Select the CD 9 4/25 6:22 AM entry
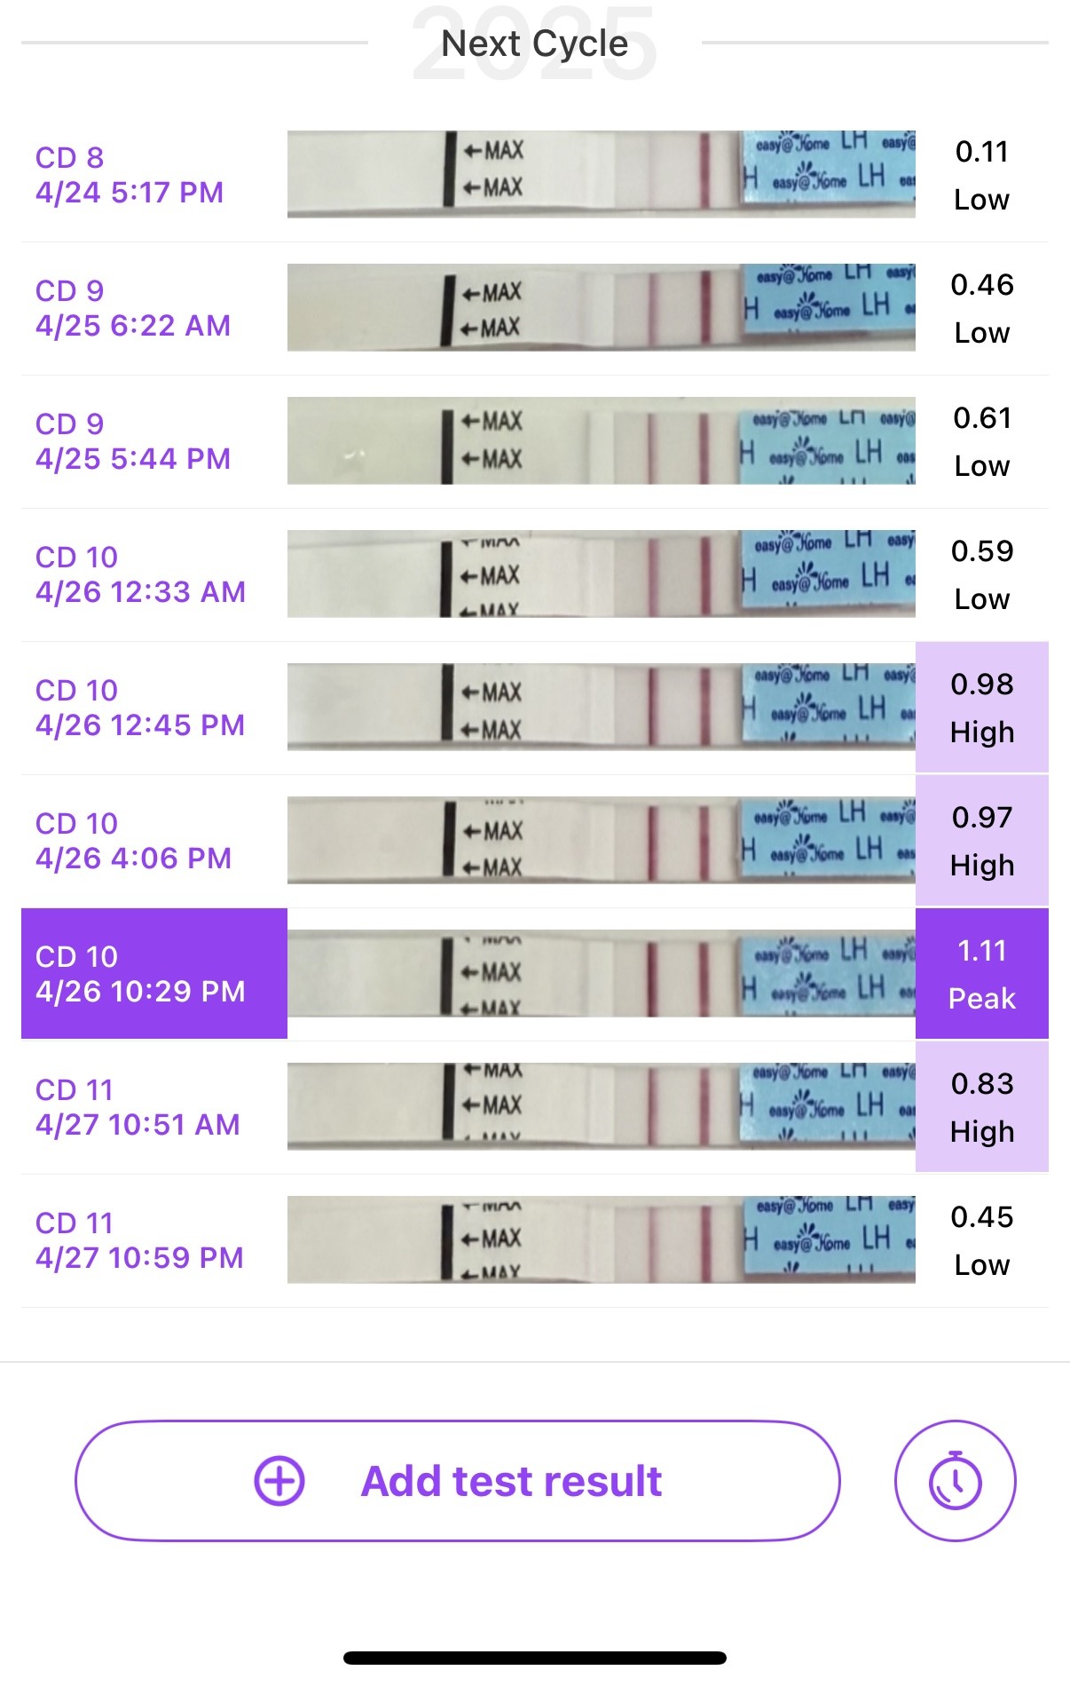1070x1686 pixels. coord(133,308)
